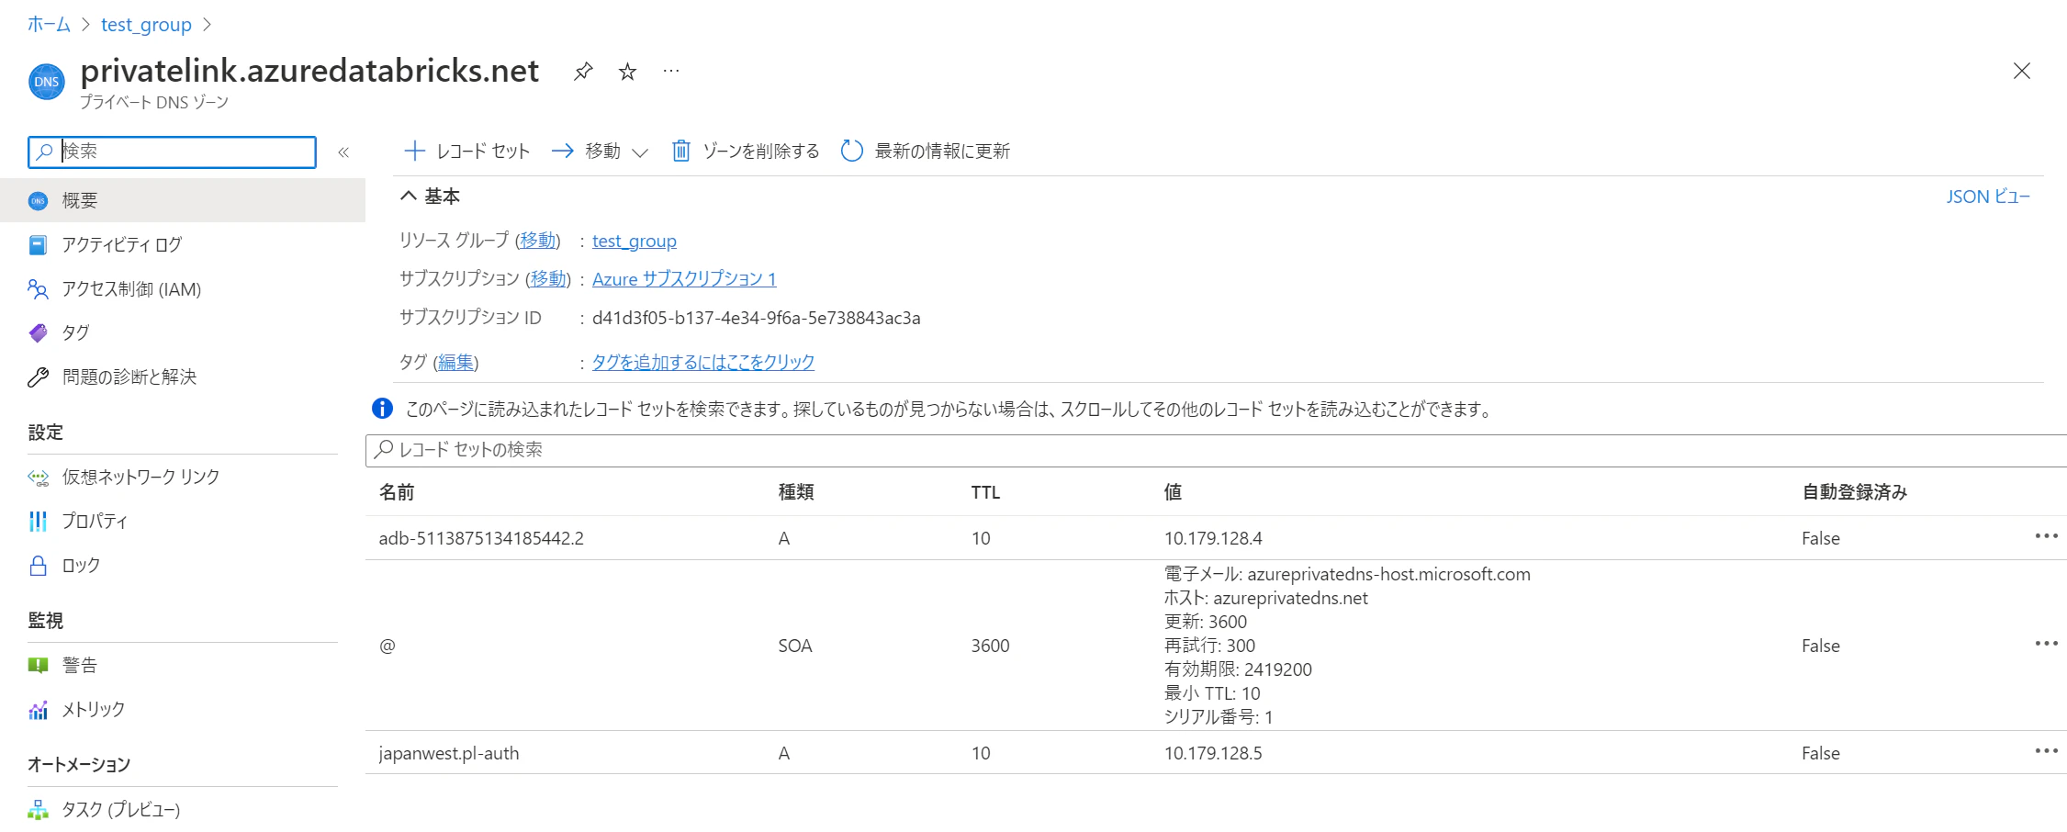Viewport: 2067px width, 832px height.
Task: Sort by 名前 column header
Action: [x=397, y=492]
